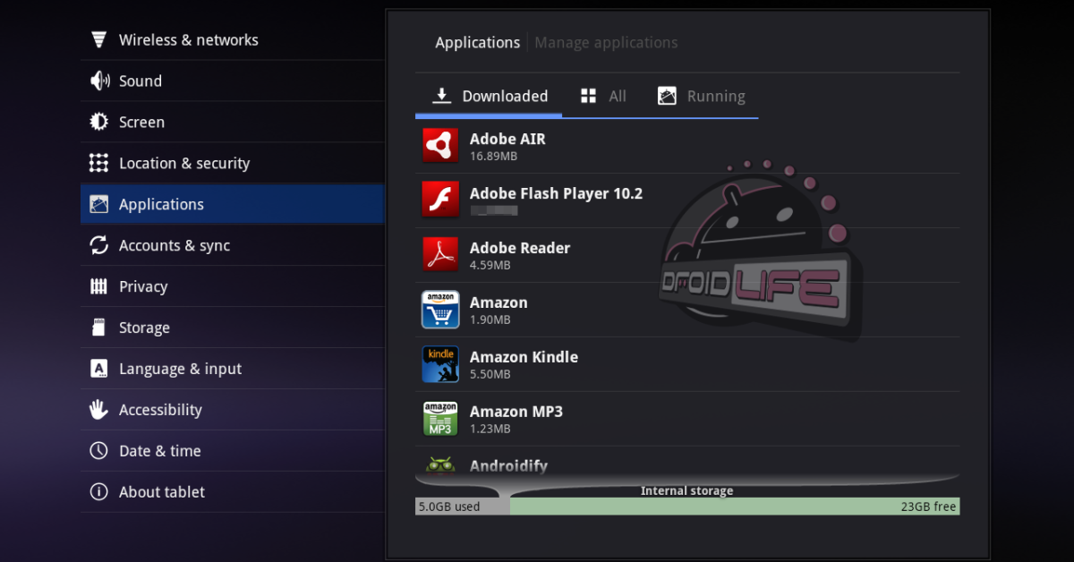The image size is (1074, 562).
Task: Click the Androidify app icon
Action: click(439, 464)
